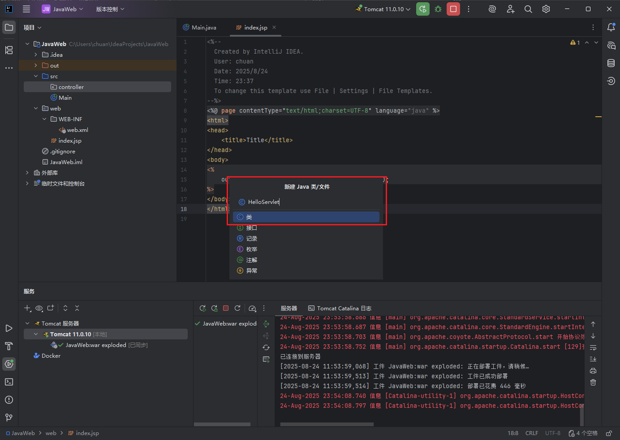Add a new service with plus icon
The width and height of the screenshot is (620, 440).
point(27,308)
